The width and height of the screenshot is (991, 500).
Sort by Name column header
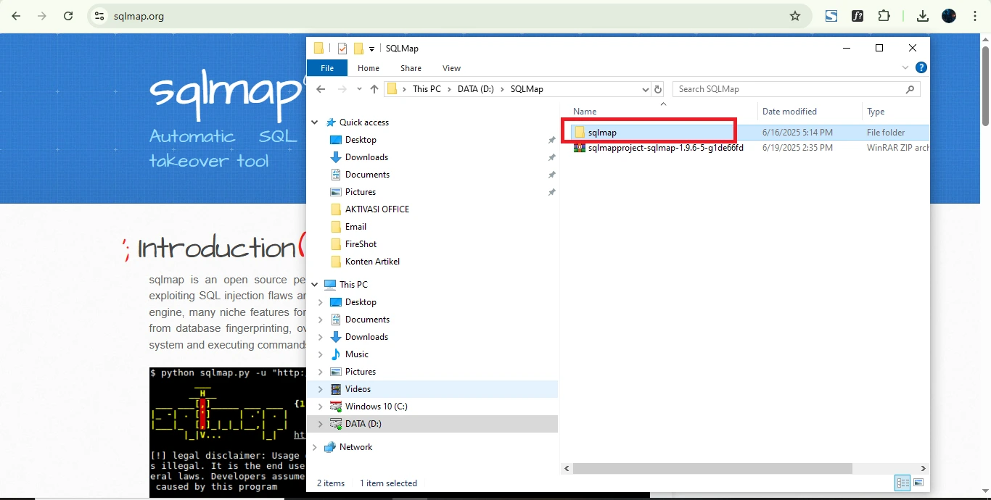point(585,112)
